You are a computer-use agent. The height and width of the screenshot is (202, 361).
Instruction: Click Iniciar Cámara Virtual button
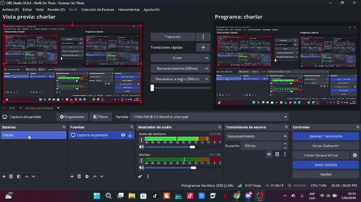321,155
